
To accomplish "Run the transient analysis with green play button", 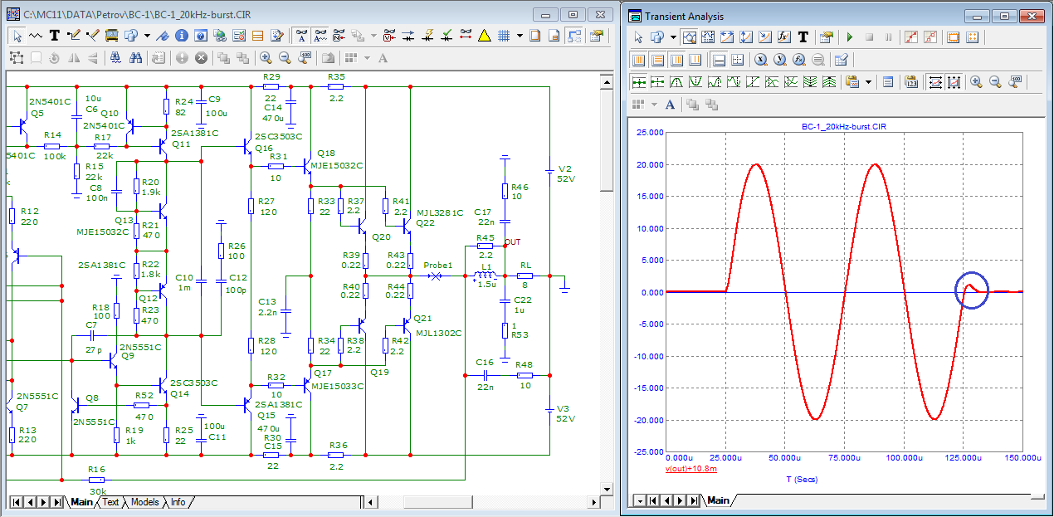I will (849, 37).
